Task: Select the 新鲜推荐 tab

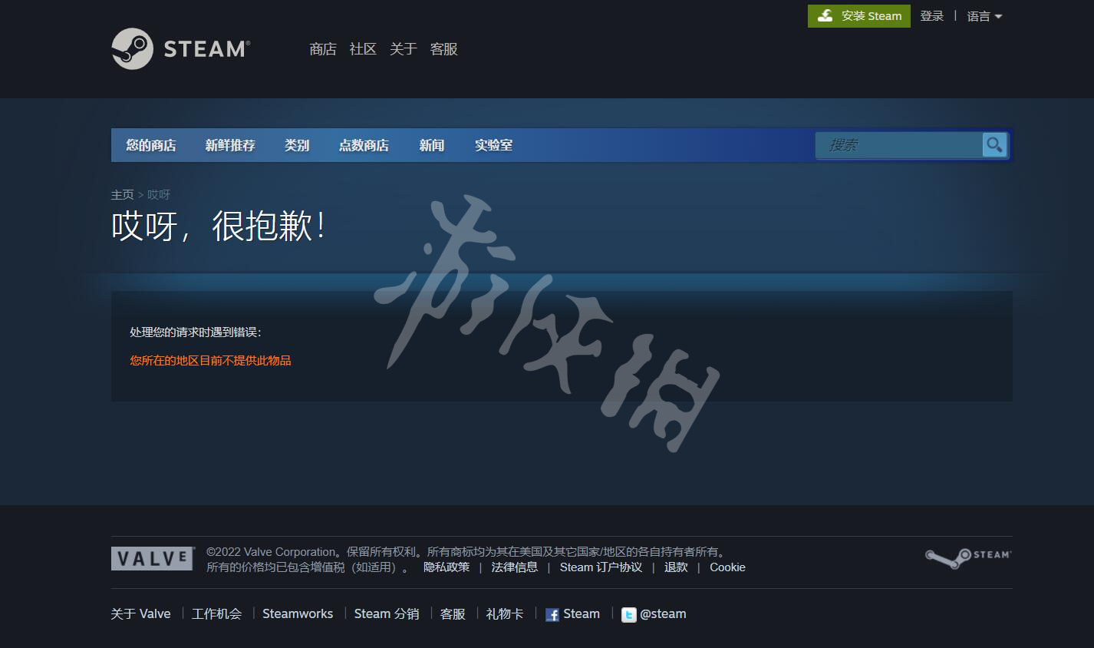Action: pyautogui.click(x=230, y=145)
